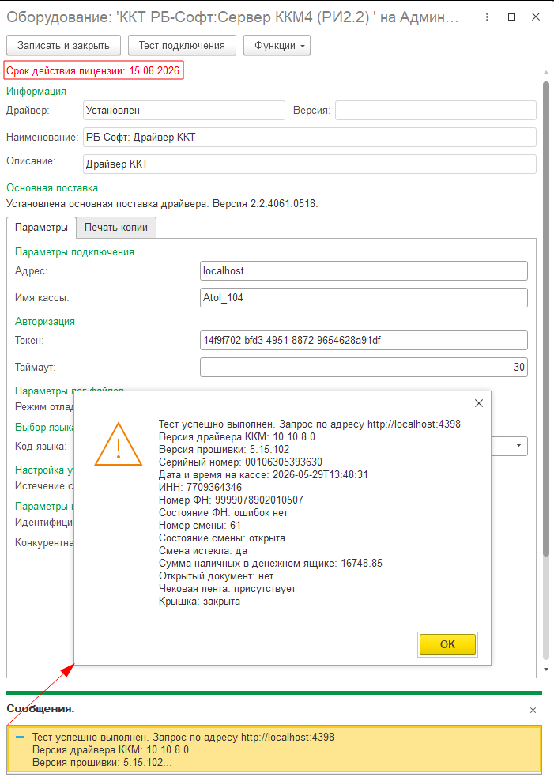This screenshot has width=554, height=781.
Task: Click Записать и закрыть button
Action: pyautogui.click(x=63, y=45)
